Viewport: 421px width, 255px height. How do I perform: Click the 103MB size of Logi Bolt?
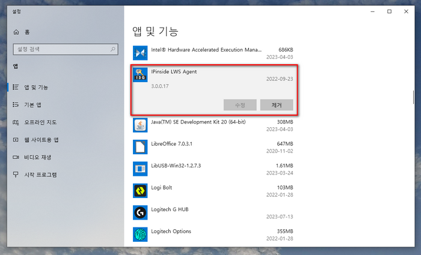[x=285, y=187]
